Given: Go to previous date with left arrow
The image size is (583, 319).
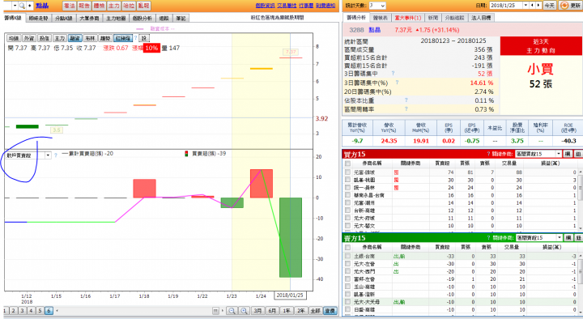Looking at the screenshot, I should pos(532,5).
